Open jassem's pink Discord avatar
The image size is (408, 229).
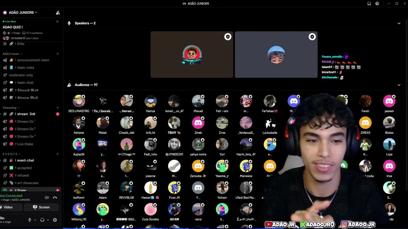389,101
